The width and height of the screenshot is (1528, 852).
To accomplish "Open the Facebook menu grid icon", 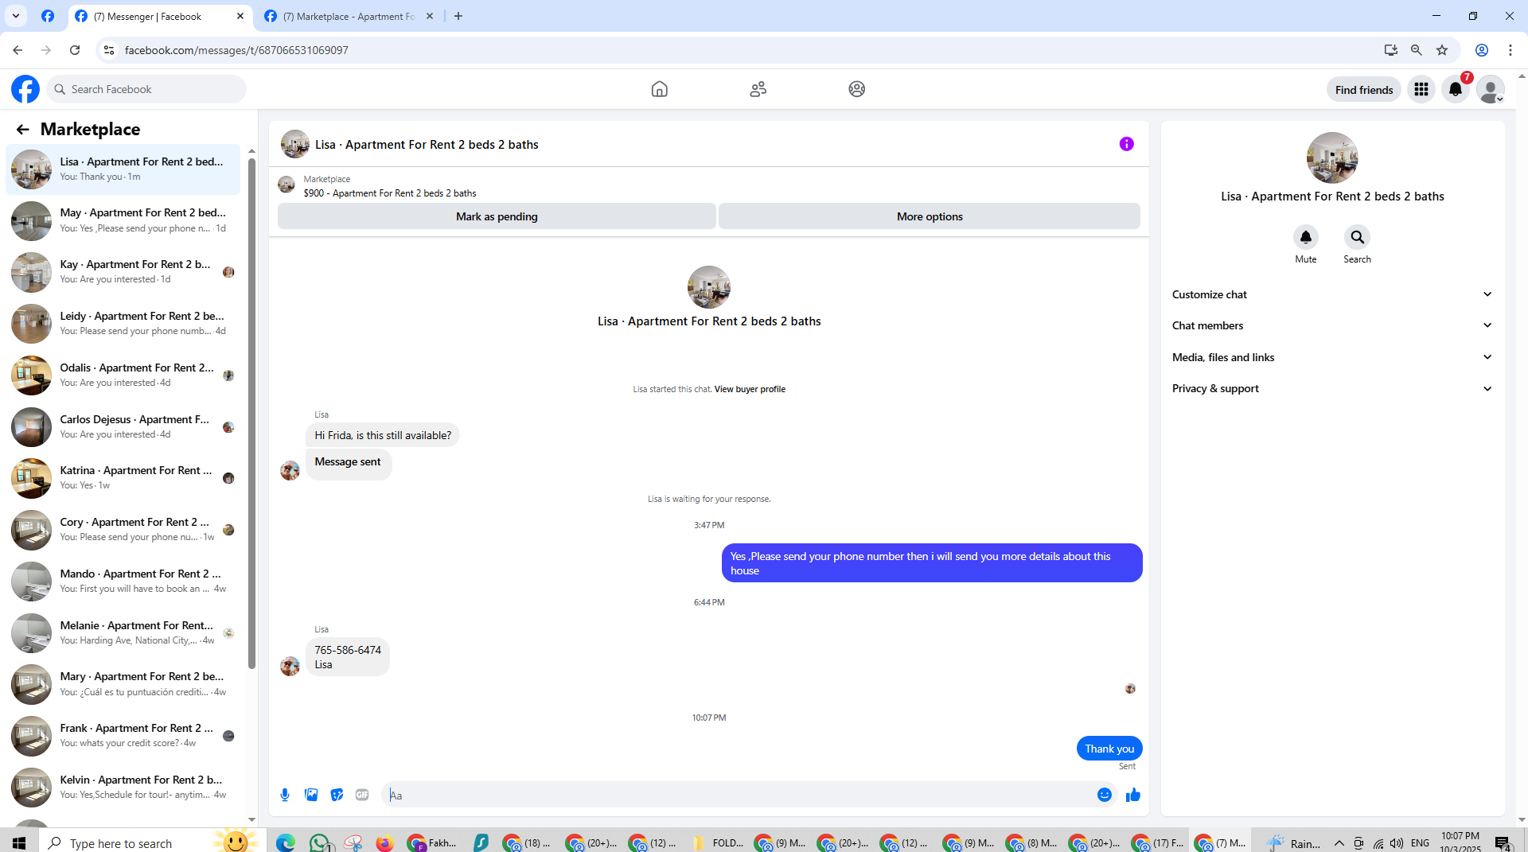I will pyautogui.click(x=1421, y=89).
